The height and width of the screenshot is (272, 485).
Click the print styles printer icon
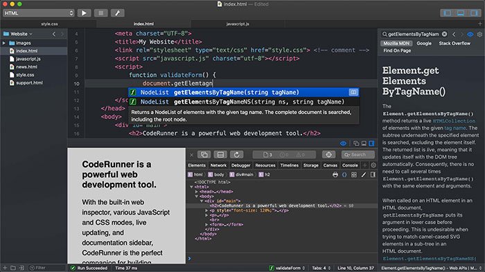335,174
